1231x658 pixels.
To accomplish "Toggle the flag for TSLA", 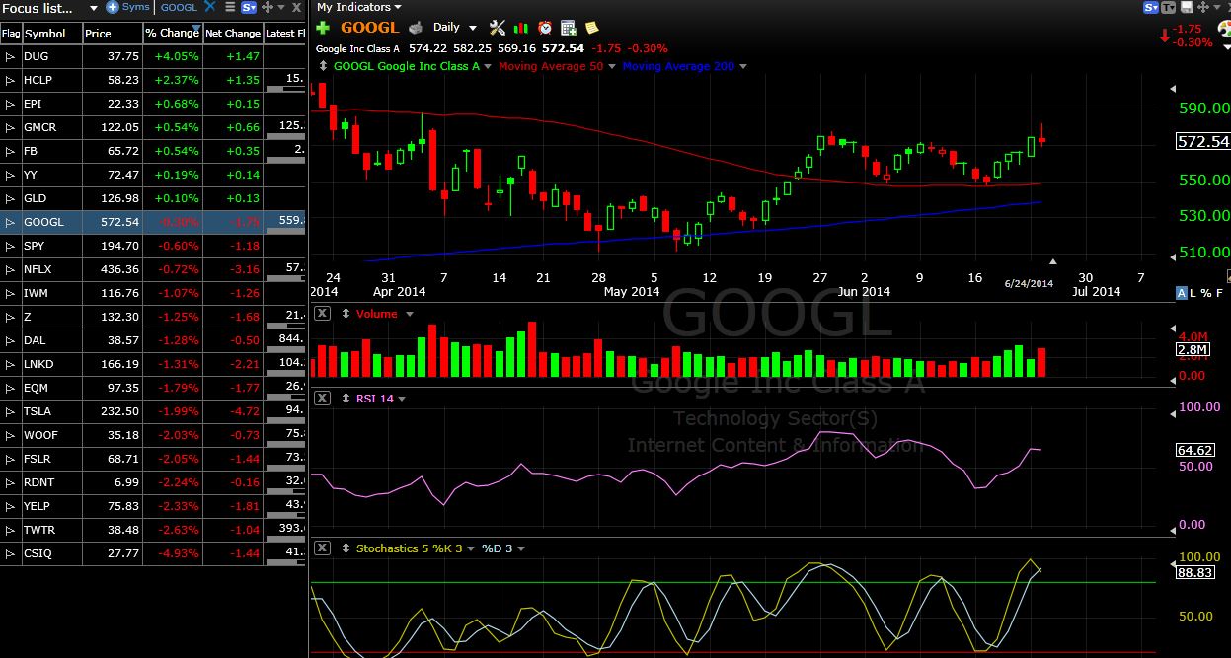I will click(x=10, y=411).
